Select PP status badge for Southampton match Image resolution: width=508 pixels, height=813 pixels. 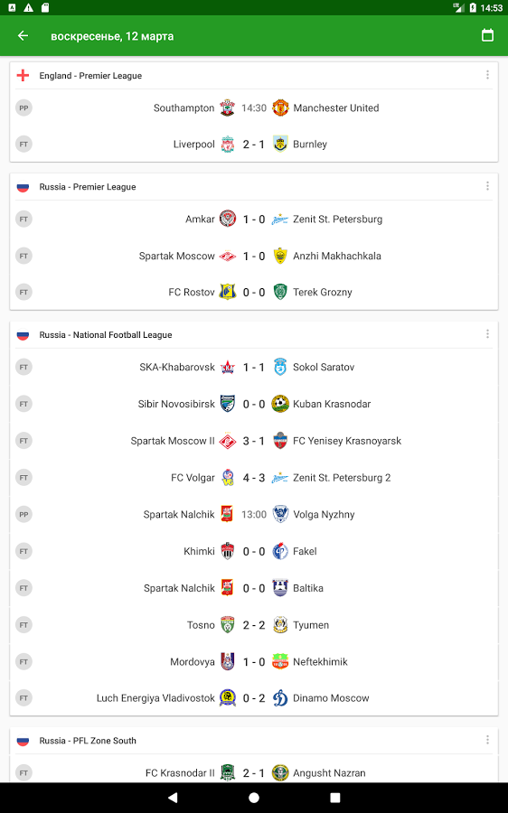(x=24, y=107)
